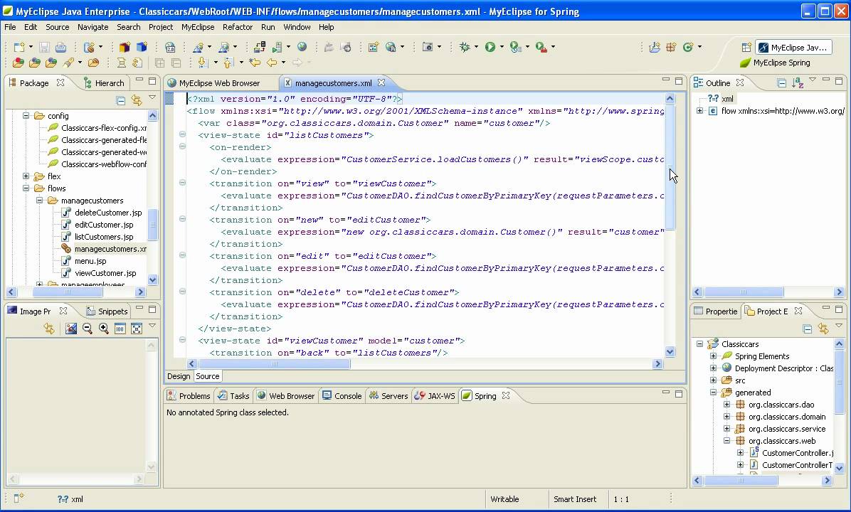Expand Spring Elements in Project Explorer
The height and width of the screenshot is (512, 851).
point(713,356)
